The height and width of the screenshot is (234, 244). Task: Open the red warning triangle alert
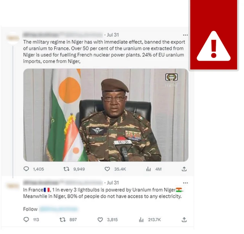(x=213, y=47)
